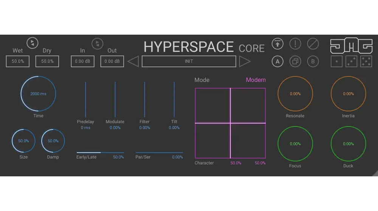The width and height of the screenshot is (378, 211).
Task: Click the Par/Ser 0.00% value
Action: (x=177, y=157)
